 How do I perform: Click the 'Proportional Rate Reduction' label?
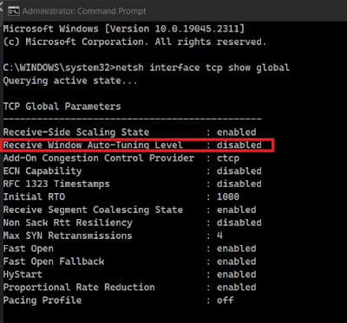[x=79, y=287]
